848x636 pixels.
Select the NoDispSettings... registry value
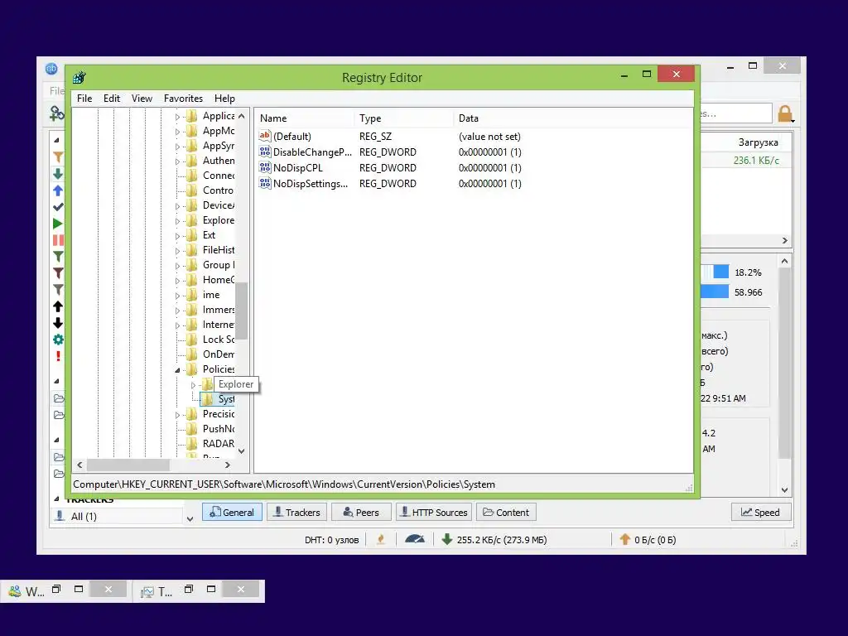coord(310,183)
